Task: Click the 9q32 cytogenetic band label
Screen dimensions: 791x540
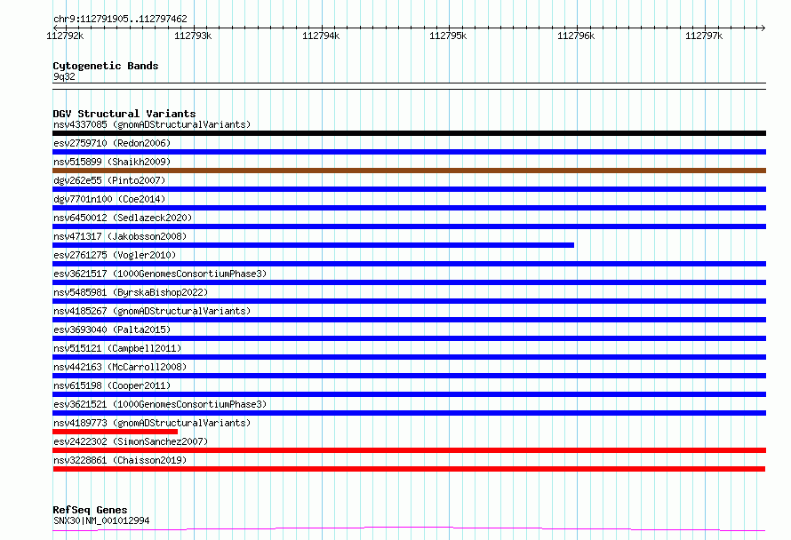Action: click(x=64, y=76)
